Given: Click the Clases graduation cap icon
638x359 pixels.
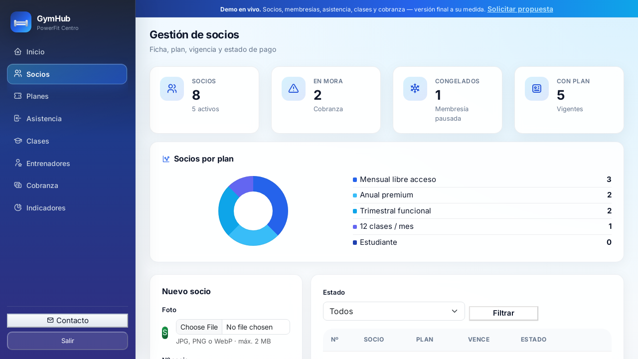Looking at the screenshot, I should point(18,141).
